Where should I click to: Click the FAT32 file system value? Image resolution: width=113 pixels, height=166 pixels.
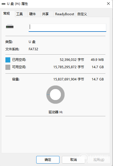33,49
